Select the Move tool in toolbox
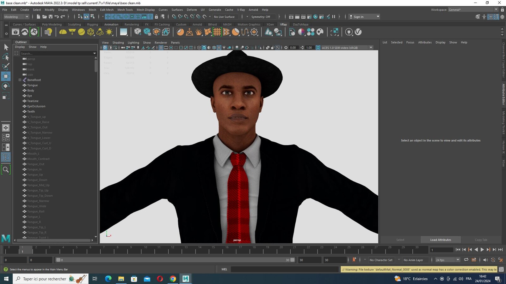 [6, 76]
